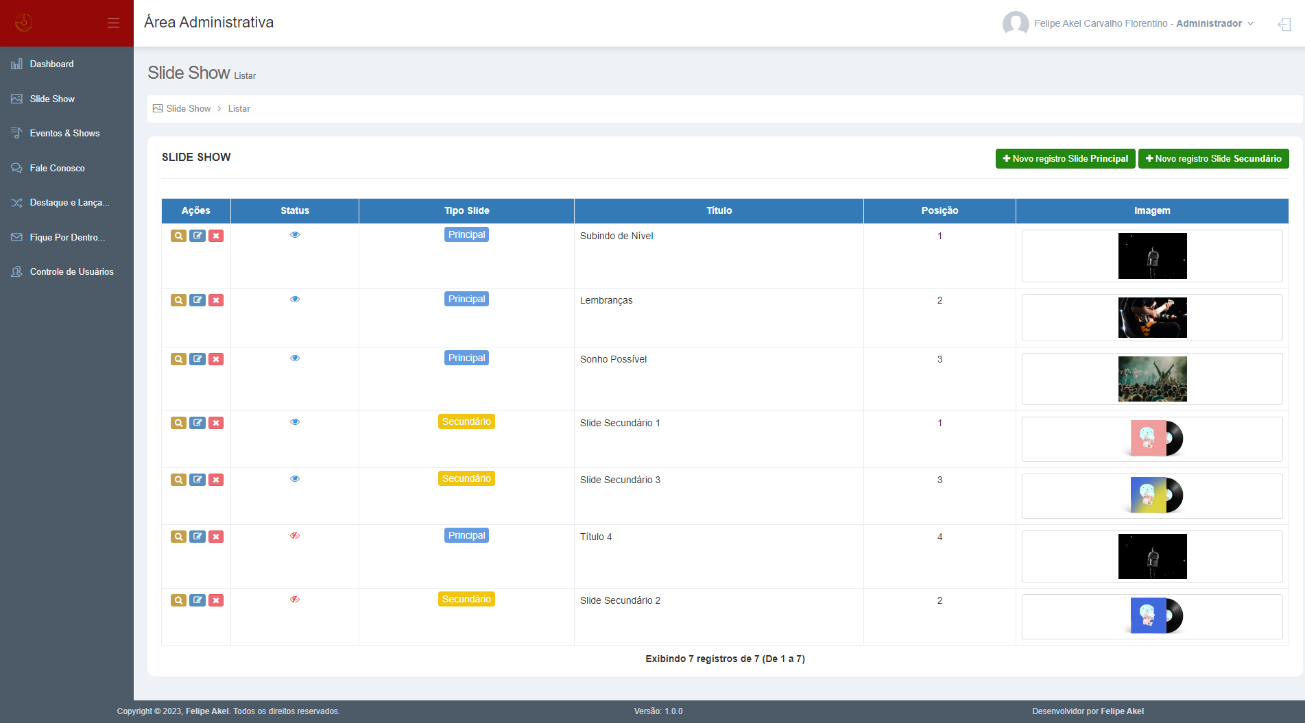Viewport: 1305px width, 723px height.
Task: Click the logout icon at top right
Action: click(x=1284, y=24)
